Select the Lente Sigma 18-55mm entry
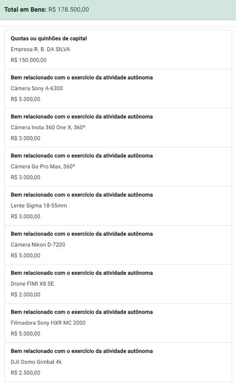 click(39, 205)
